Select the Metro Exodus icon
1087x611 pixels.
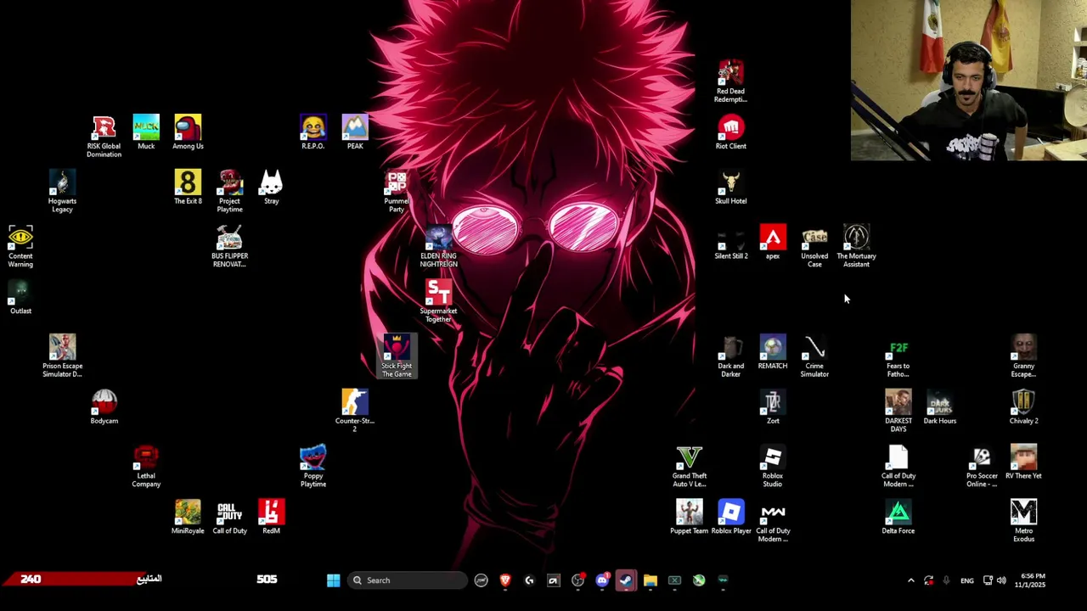tap(1023, 522)
